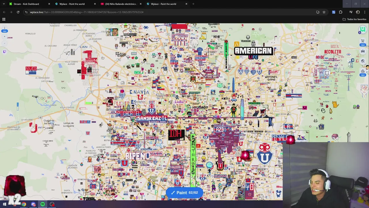Zoom in the map with plus button
Screen dimensions: 369x208
pos(4,37)
